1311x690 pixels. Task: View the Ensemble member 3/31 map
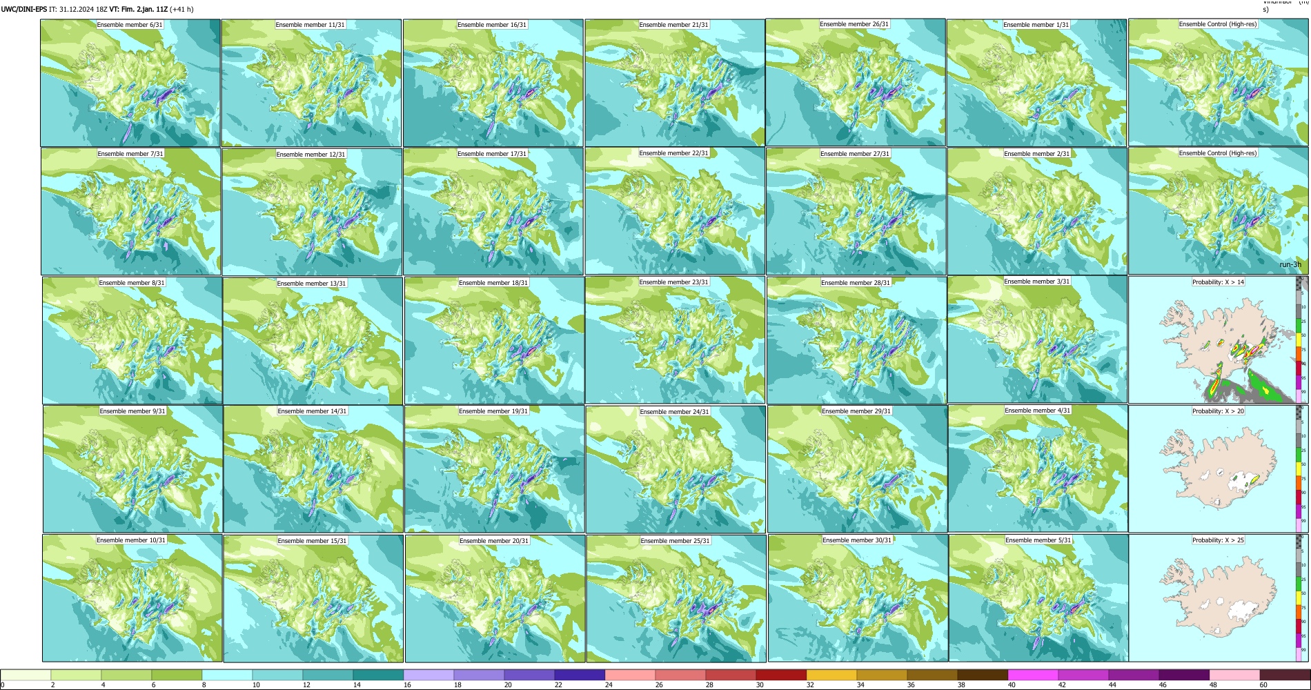(x=1038, y=339)
